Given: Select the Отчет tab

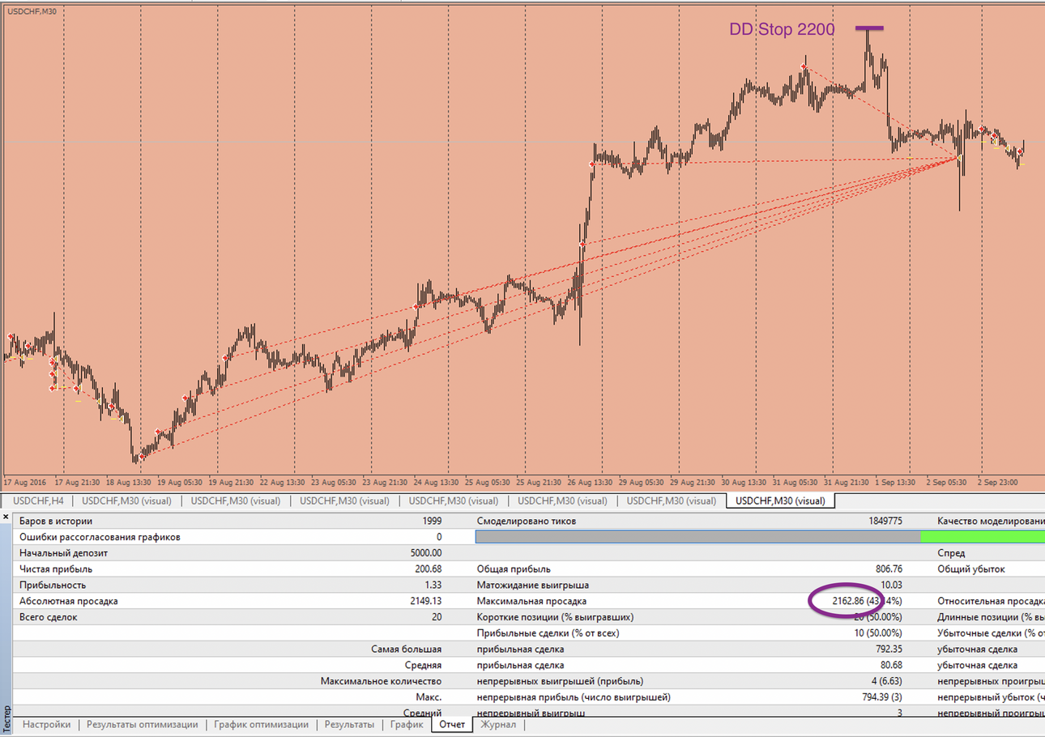Looking at the screenshot, I should point(452,724).
